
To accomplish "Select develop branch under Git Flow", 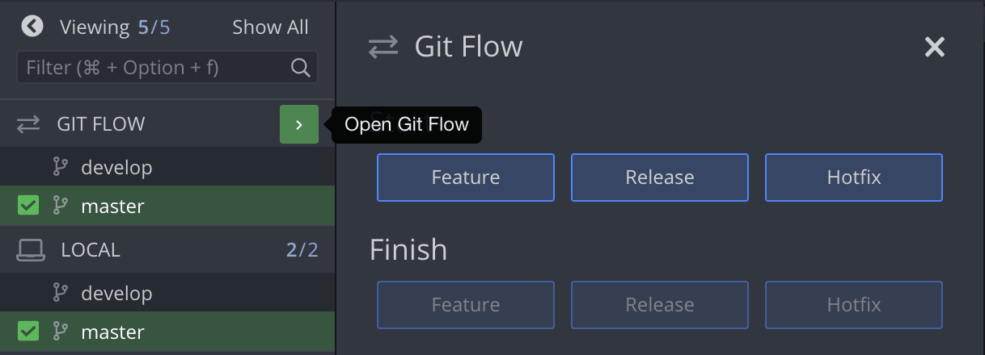I will 116,168.
